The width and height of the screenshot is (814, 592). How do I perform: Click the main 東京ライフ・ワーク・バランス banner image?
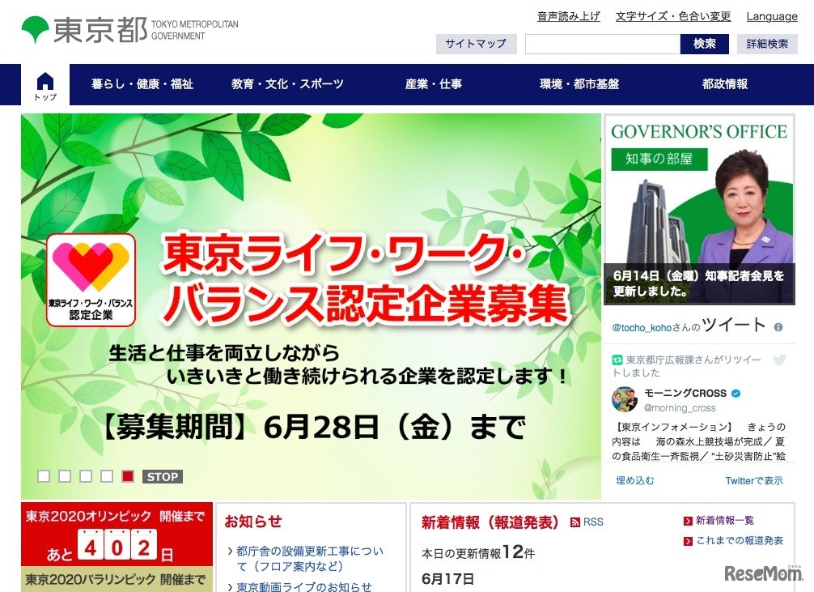(311, 307)
